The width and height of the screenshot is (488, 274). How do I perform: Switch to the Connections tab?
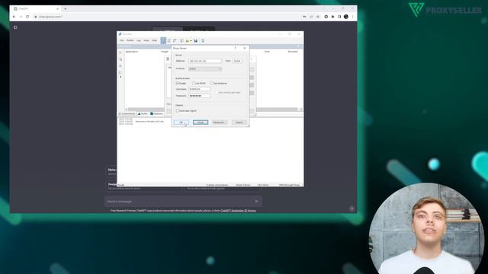coord(127,113)
